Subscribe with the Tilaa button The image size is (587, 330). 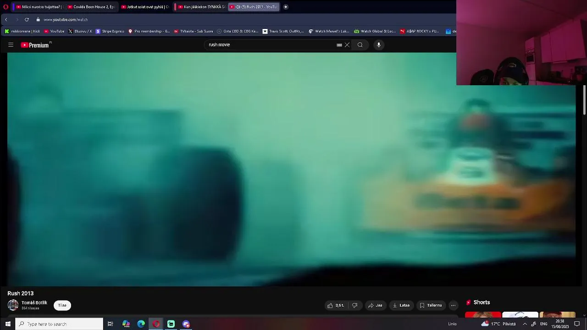[62, 305]
